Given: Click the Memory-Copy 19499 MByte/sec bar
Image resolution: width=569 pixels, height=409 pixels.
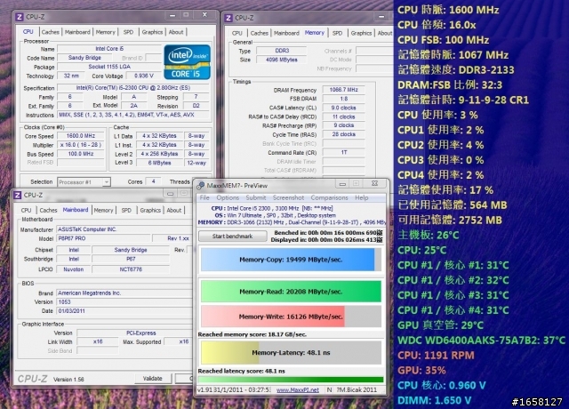Looking at the screenshot, I should point(291,260).
